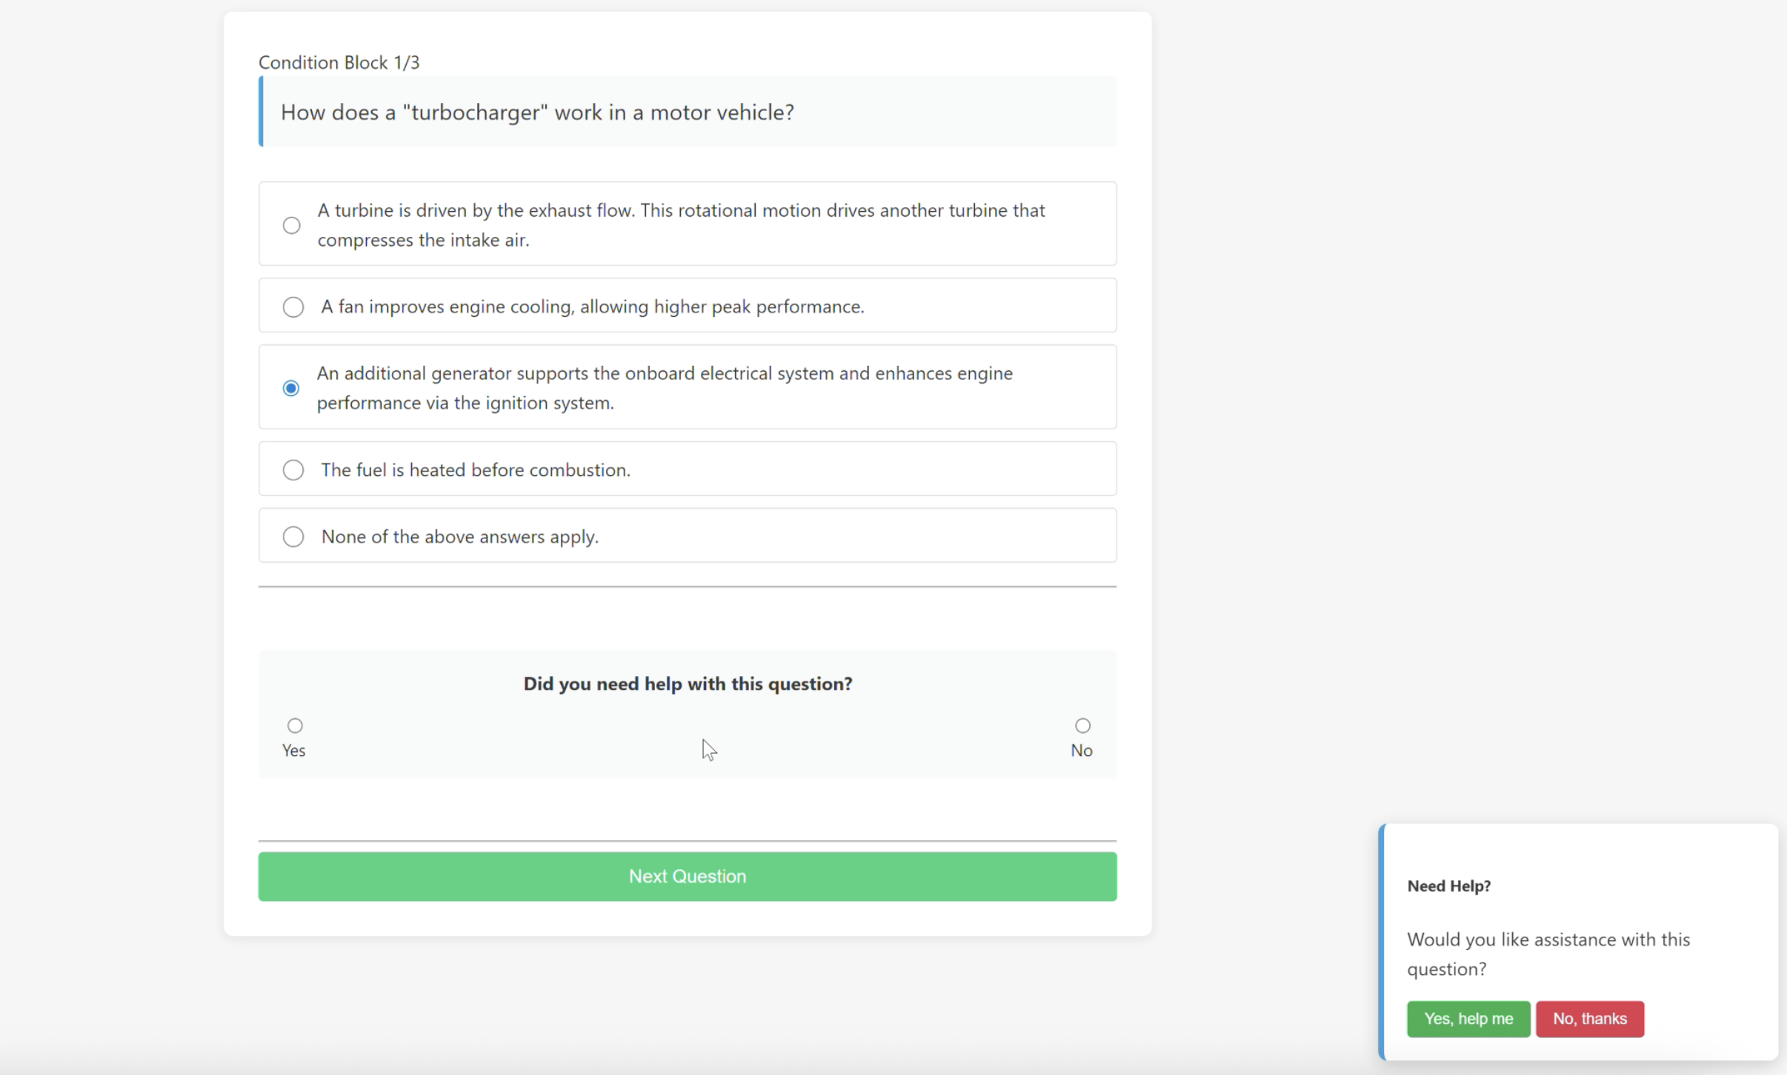Viewport: 1787px width, 1075px height.
Task: Click the "Did you need help" heading
Action: 688,683
